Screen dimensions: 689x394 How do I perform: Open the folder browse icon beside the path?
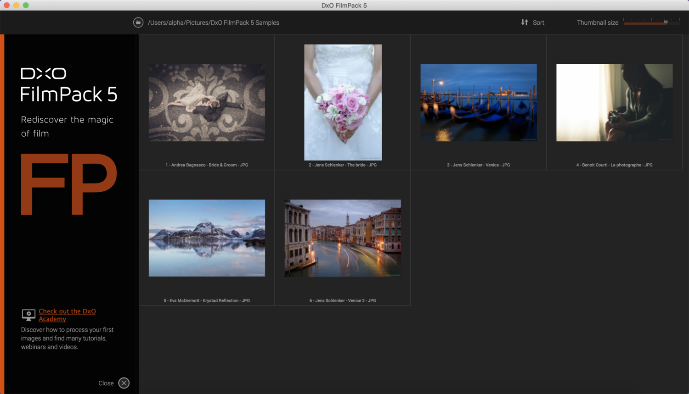click(138, 22)
